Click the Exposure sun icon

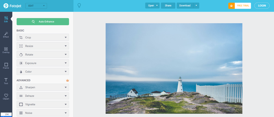pyautogui.click(x=21, y=63)
